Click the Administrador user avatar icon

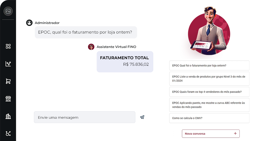(29, 23)
